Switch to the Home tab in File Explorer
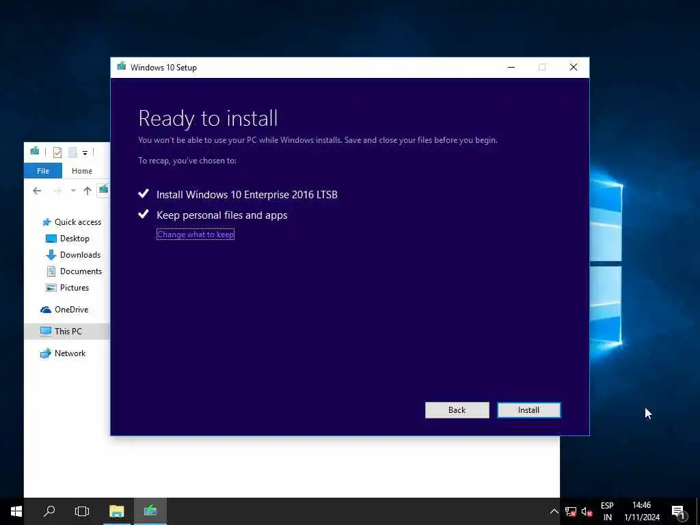Screen dimensions: 700x525 coord(82,171)
